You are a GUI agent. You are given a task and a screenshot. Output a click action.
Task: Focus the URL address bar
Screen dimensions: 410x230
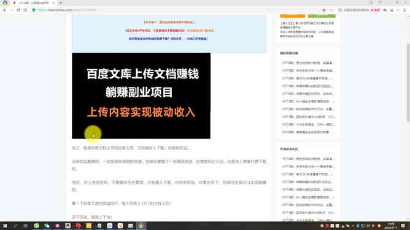click(178, 10)
